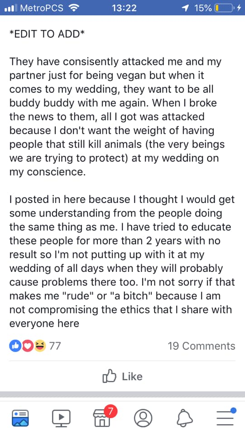The height and width of the screenshot is (435, 245).
Task: Open the Watch video tab
Action: (61, 418)
